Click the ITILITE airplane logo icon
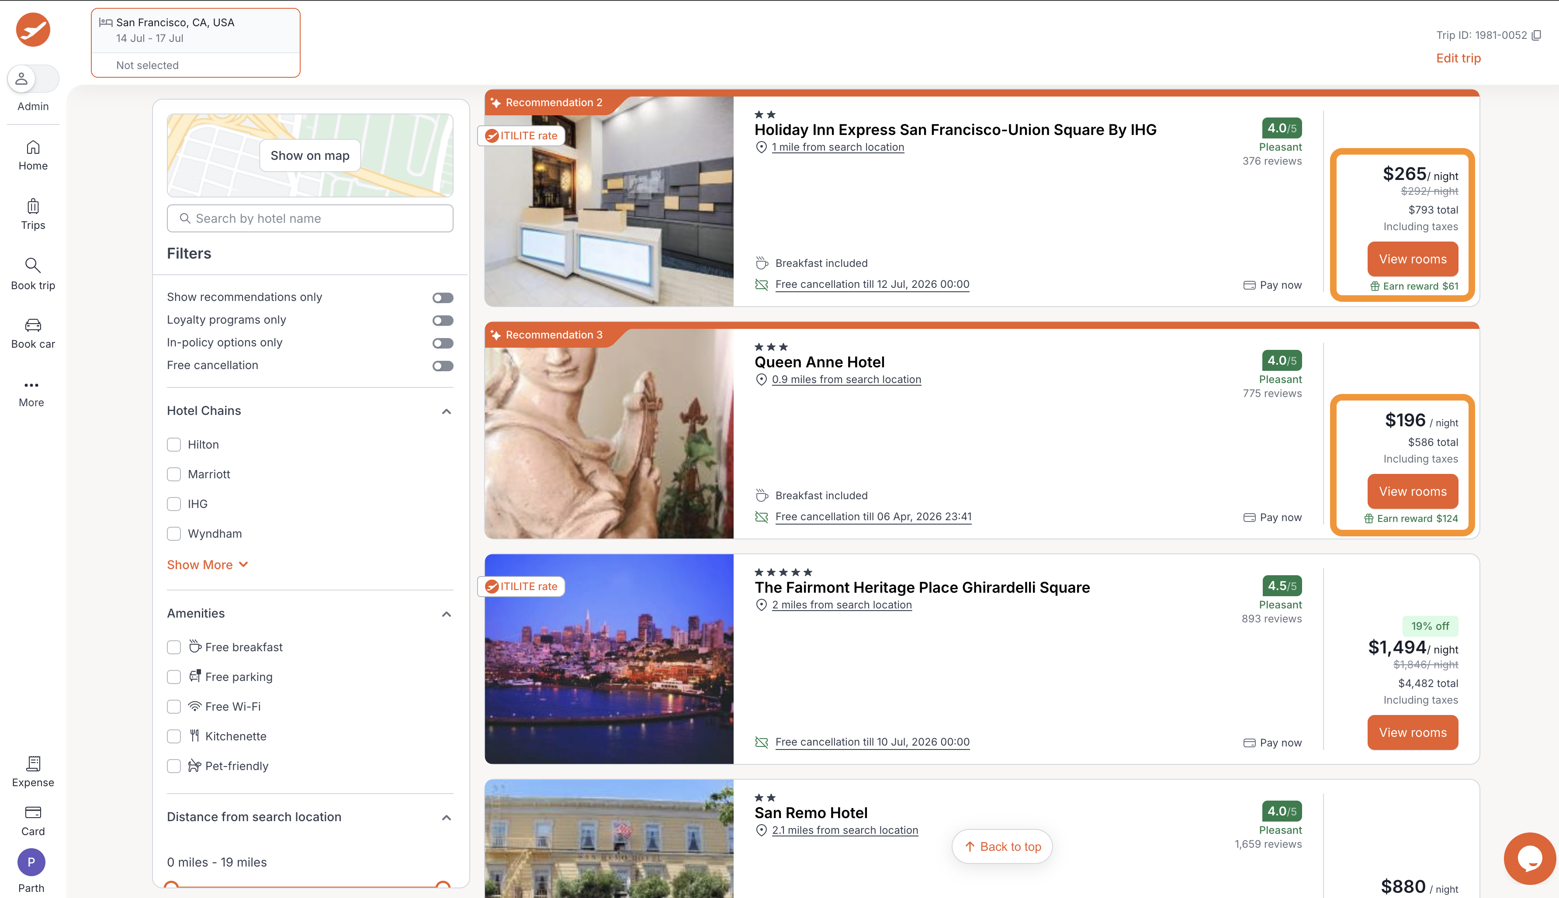Screen dimensions: 1559x898 [x=33, y=29]
